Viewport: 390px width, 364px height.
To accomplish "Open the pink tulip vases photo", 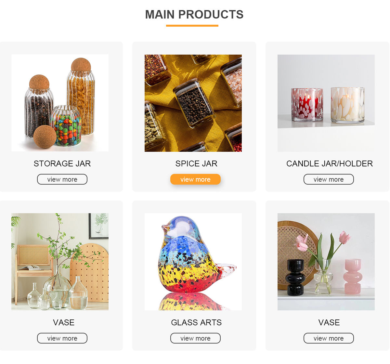I will coord(326,262).
